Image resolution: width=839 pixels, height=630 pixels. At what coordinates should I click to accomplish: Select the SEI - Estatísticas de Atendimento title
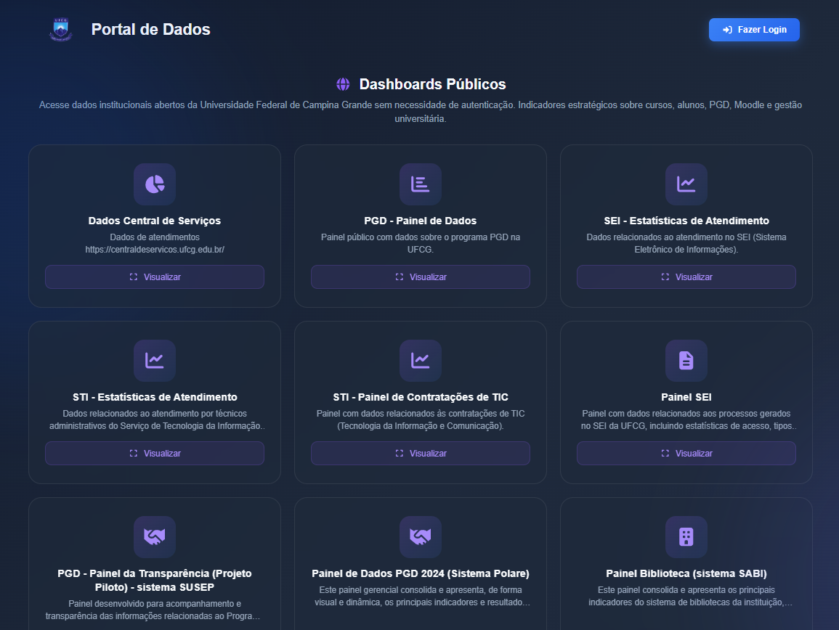(686, 221)
